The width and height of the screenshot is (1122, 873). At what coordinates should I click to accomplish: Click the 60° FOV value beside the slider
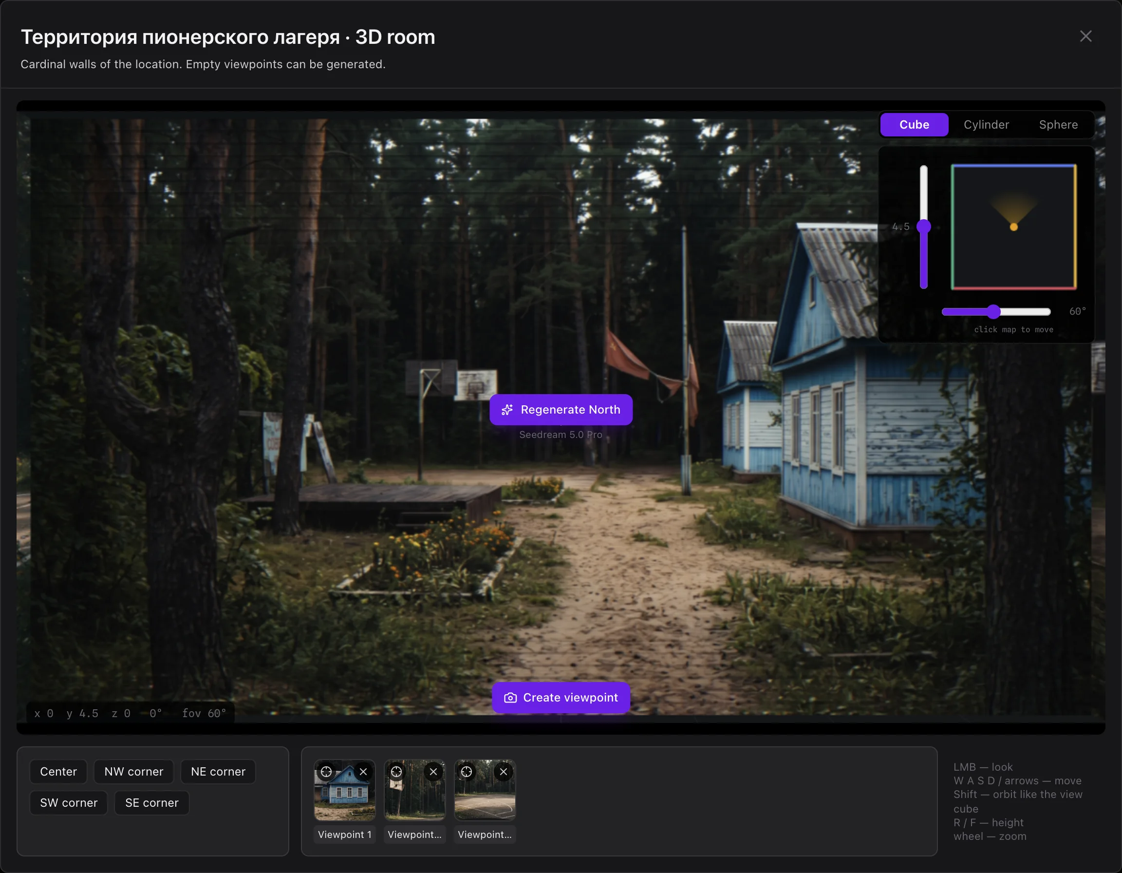click(1077, 311)
